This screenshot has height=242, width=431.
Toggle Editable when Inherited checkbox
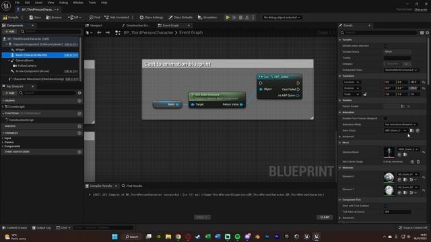pos(385,46)
